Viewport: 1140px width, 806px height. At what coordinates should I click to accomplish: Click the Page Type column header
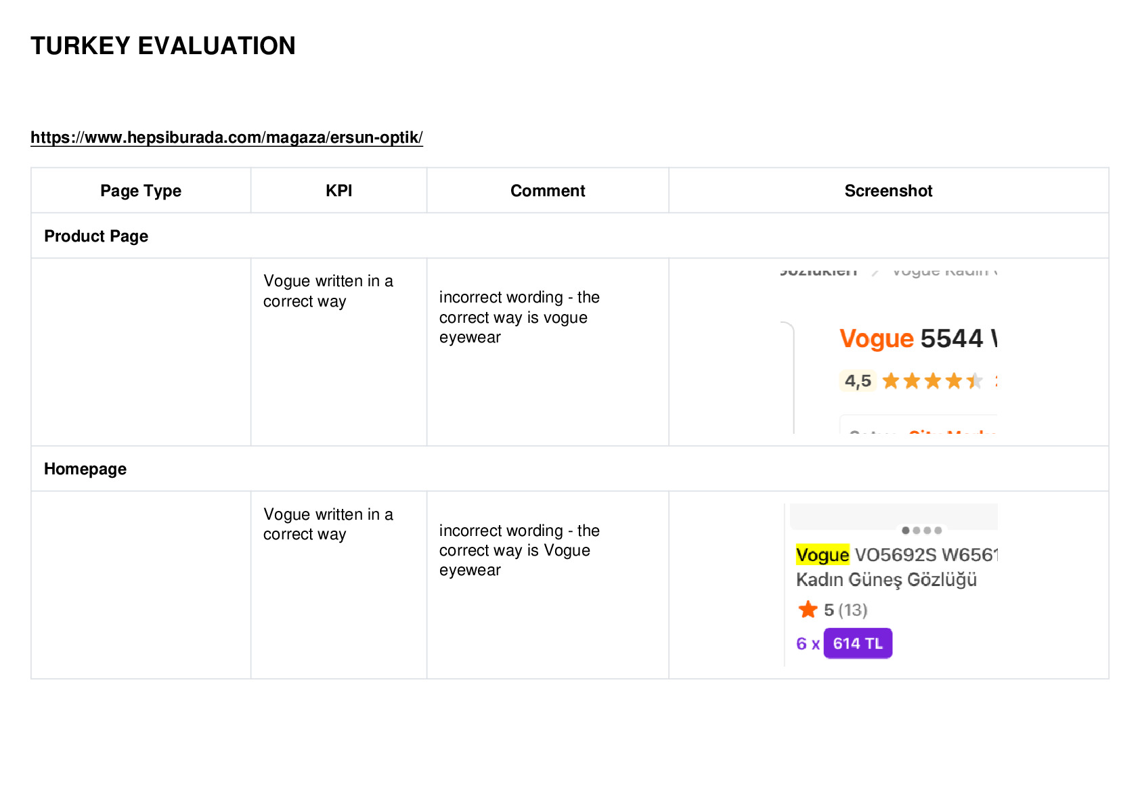(x=141, y=191)
